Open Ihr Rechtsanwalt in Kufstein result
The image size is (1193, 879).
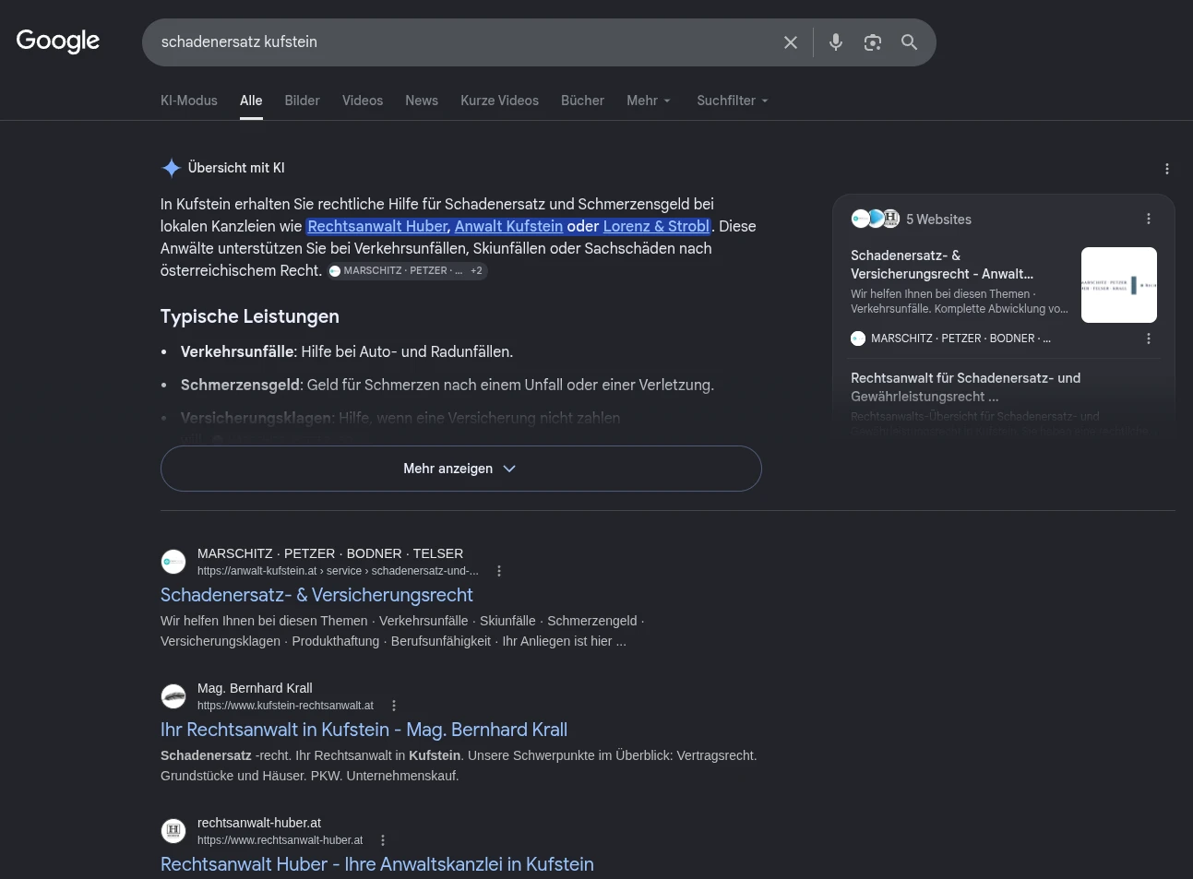click(364, 730)
